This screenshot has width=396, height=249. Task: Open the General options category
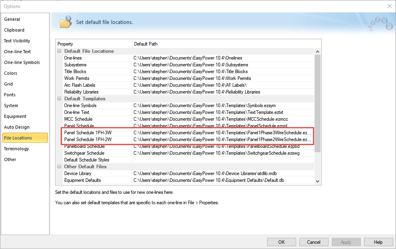click(x=12, y=19)
